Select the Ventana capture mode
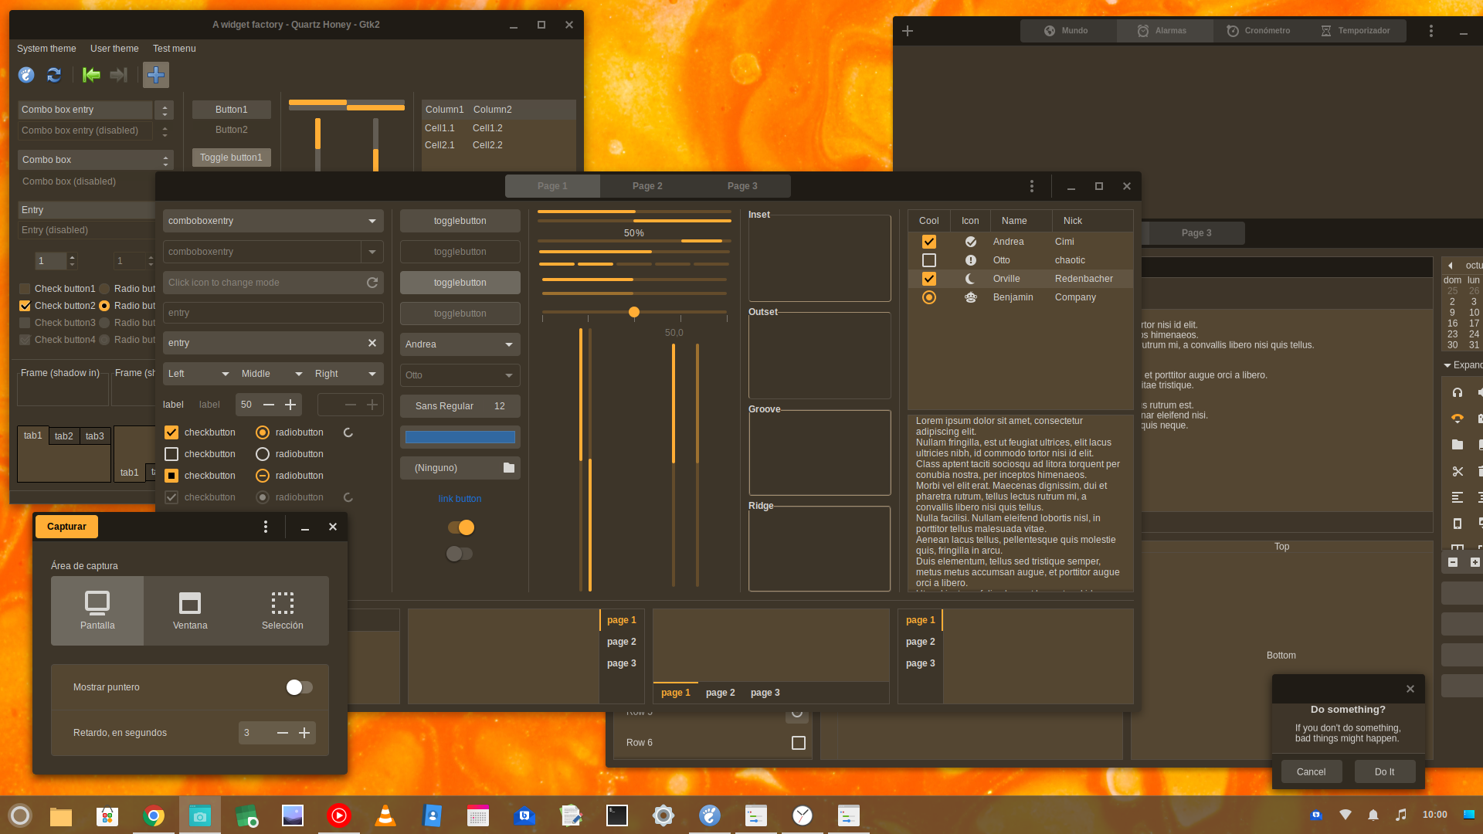Viewport: 1483px width, 834px height. tap(189, 610)
